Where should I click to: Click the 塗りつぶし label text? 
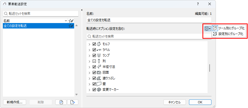pyautogui.click(x=109, y=78)
